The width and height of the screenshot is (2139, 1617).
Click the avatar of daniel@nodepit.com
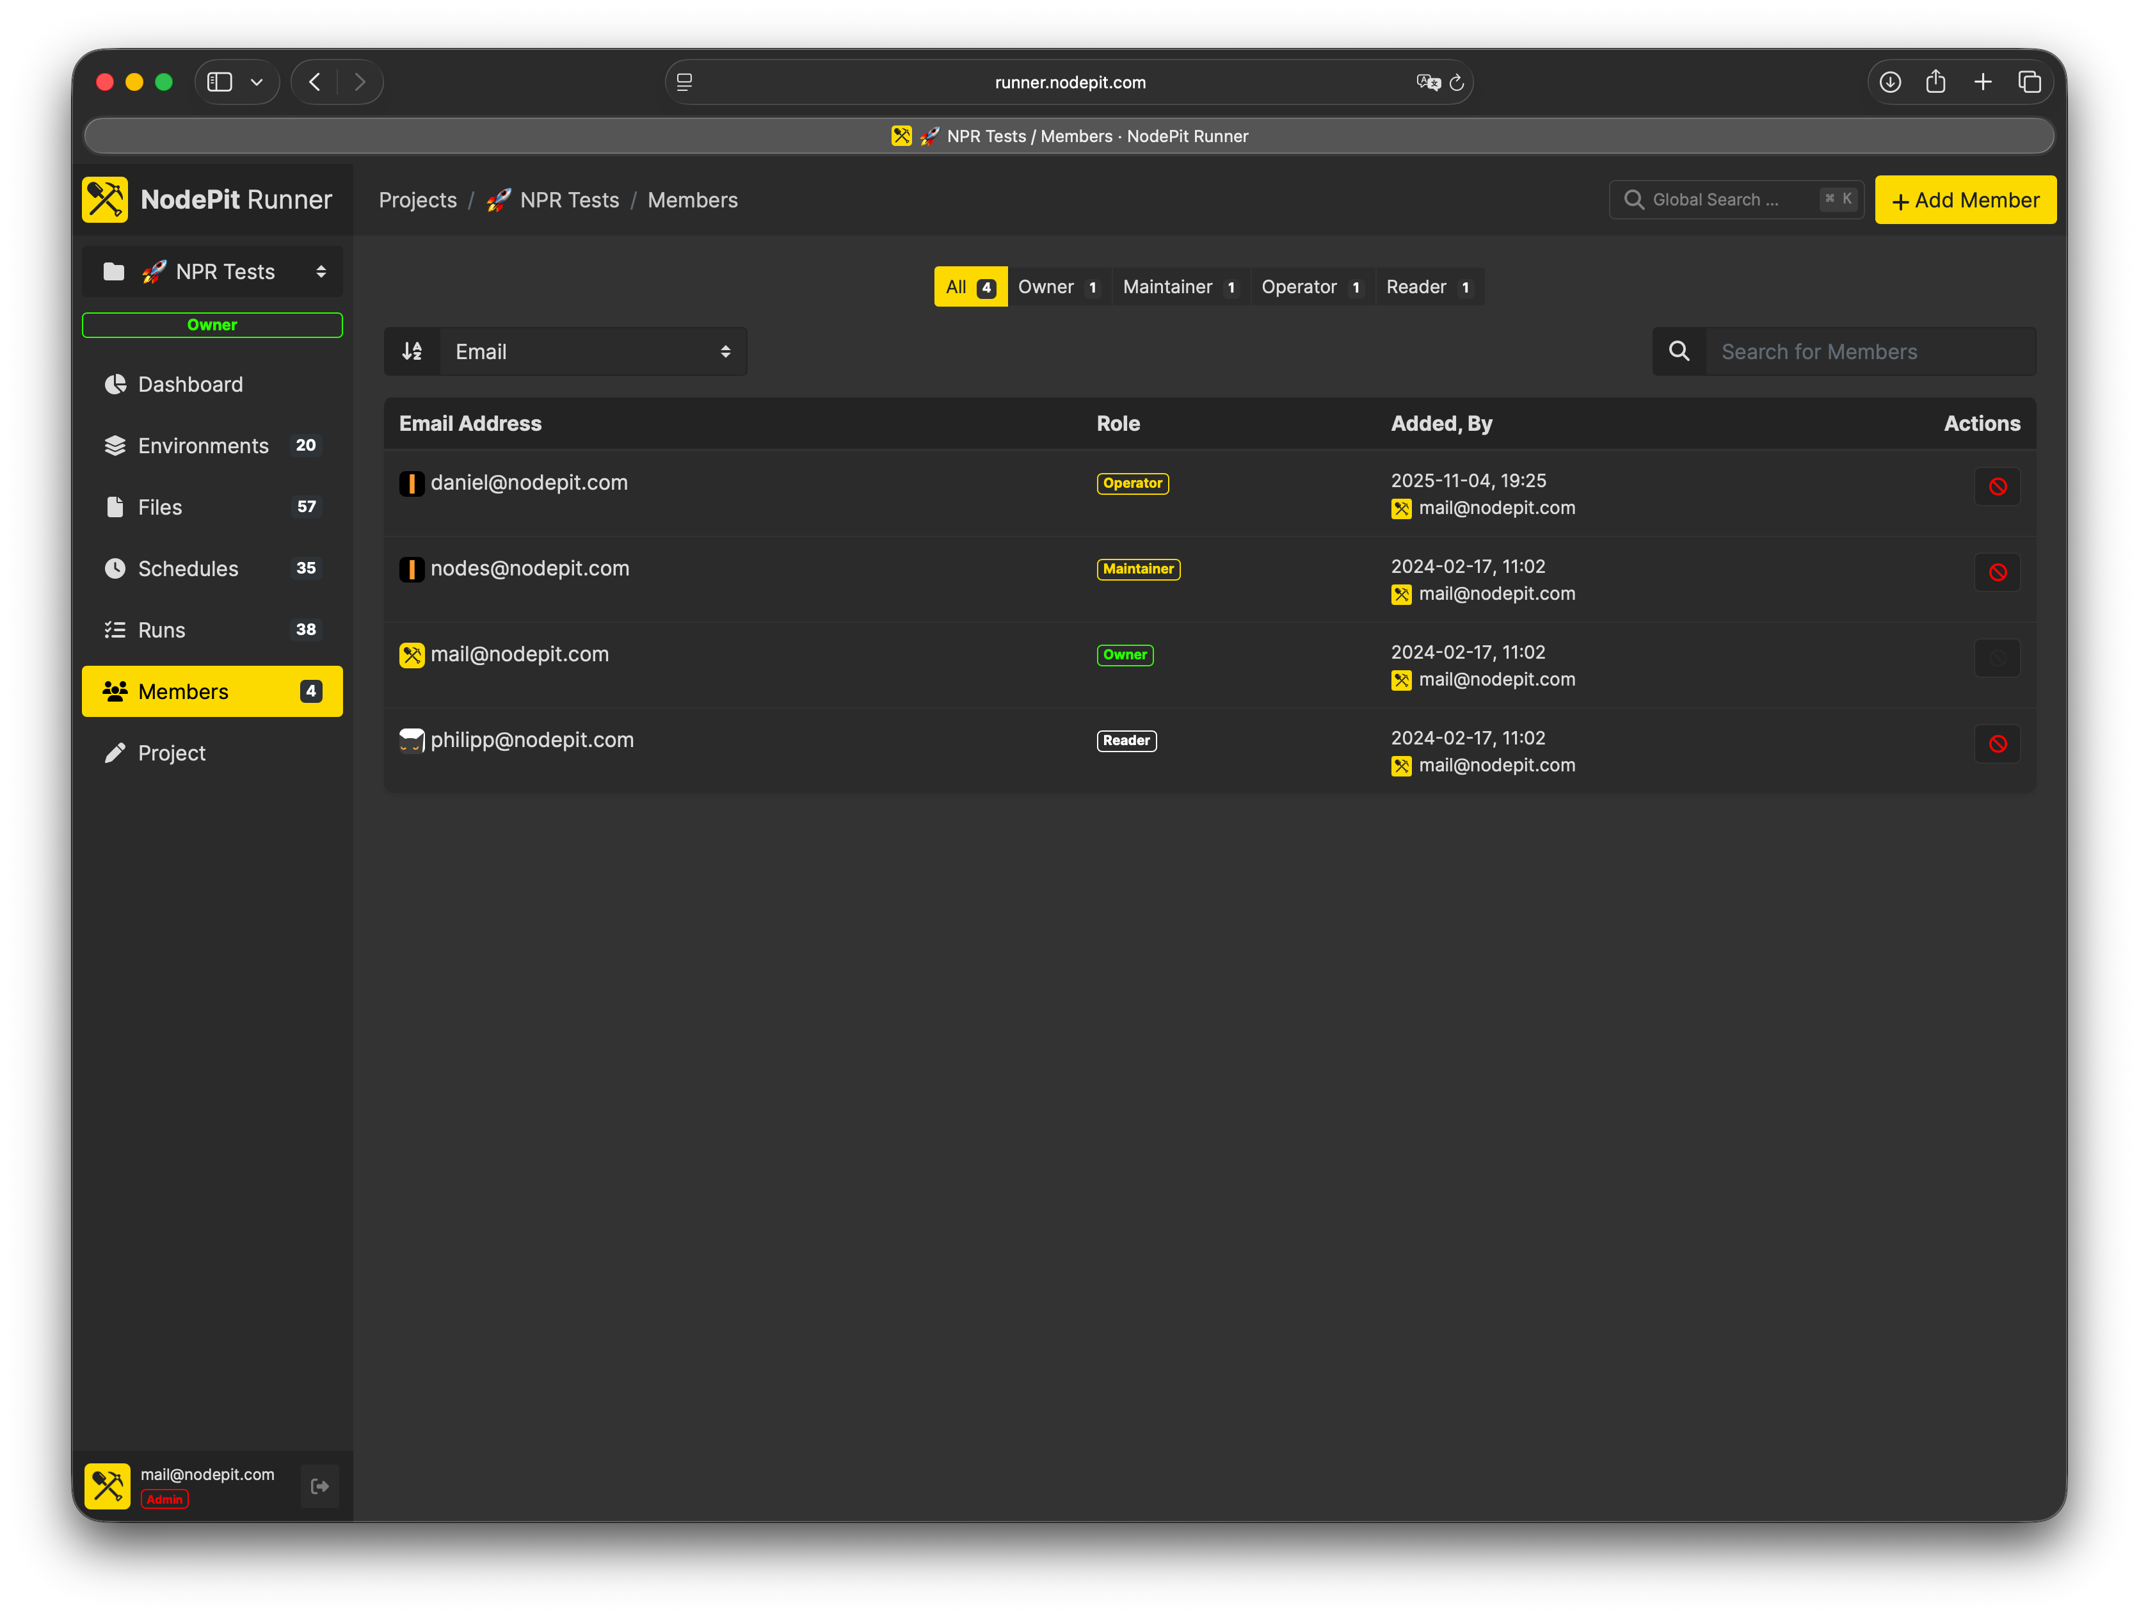click(412, 483)
